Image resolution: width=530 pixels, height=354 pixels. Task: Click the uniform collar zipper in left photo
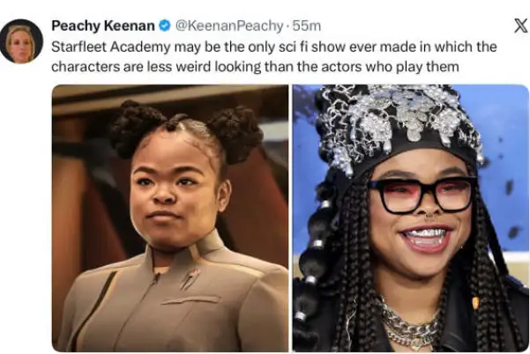coord(156,279)
